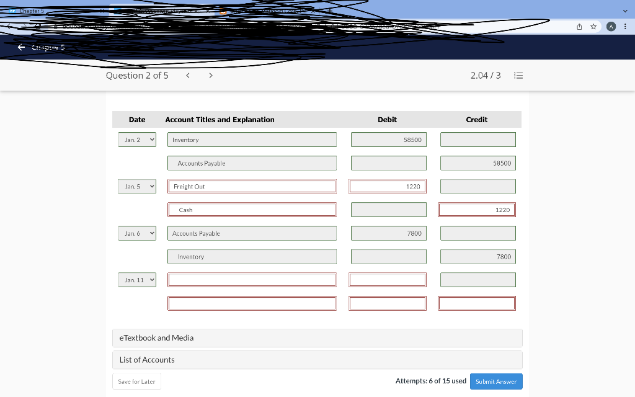
Task: Click the Save for Later button
Action: (136, 381)
